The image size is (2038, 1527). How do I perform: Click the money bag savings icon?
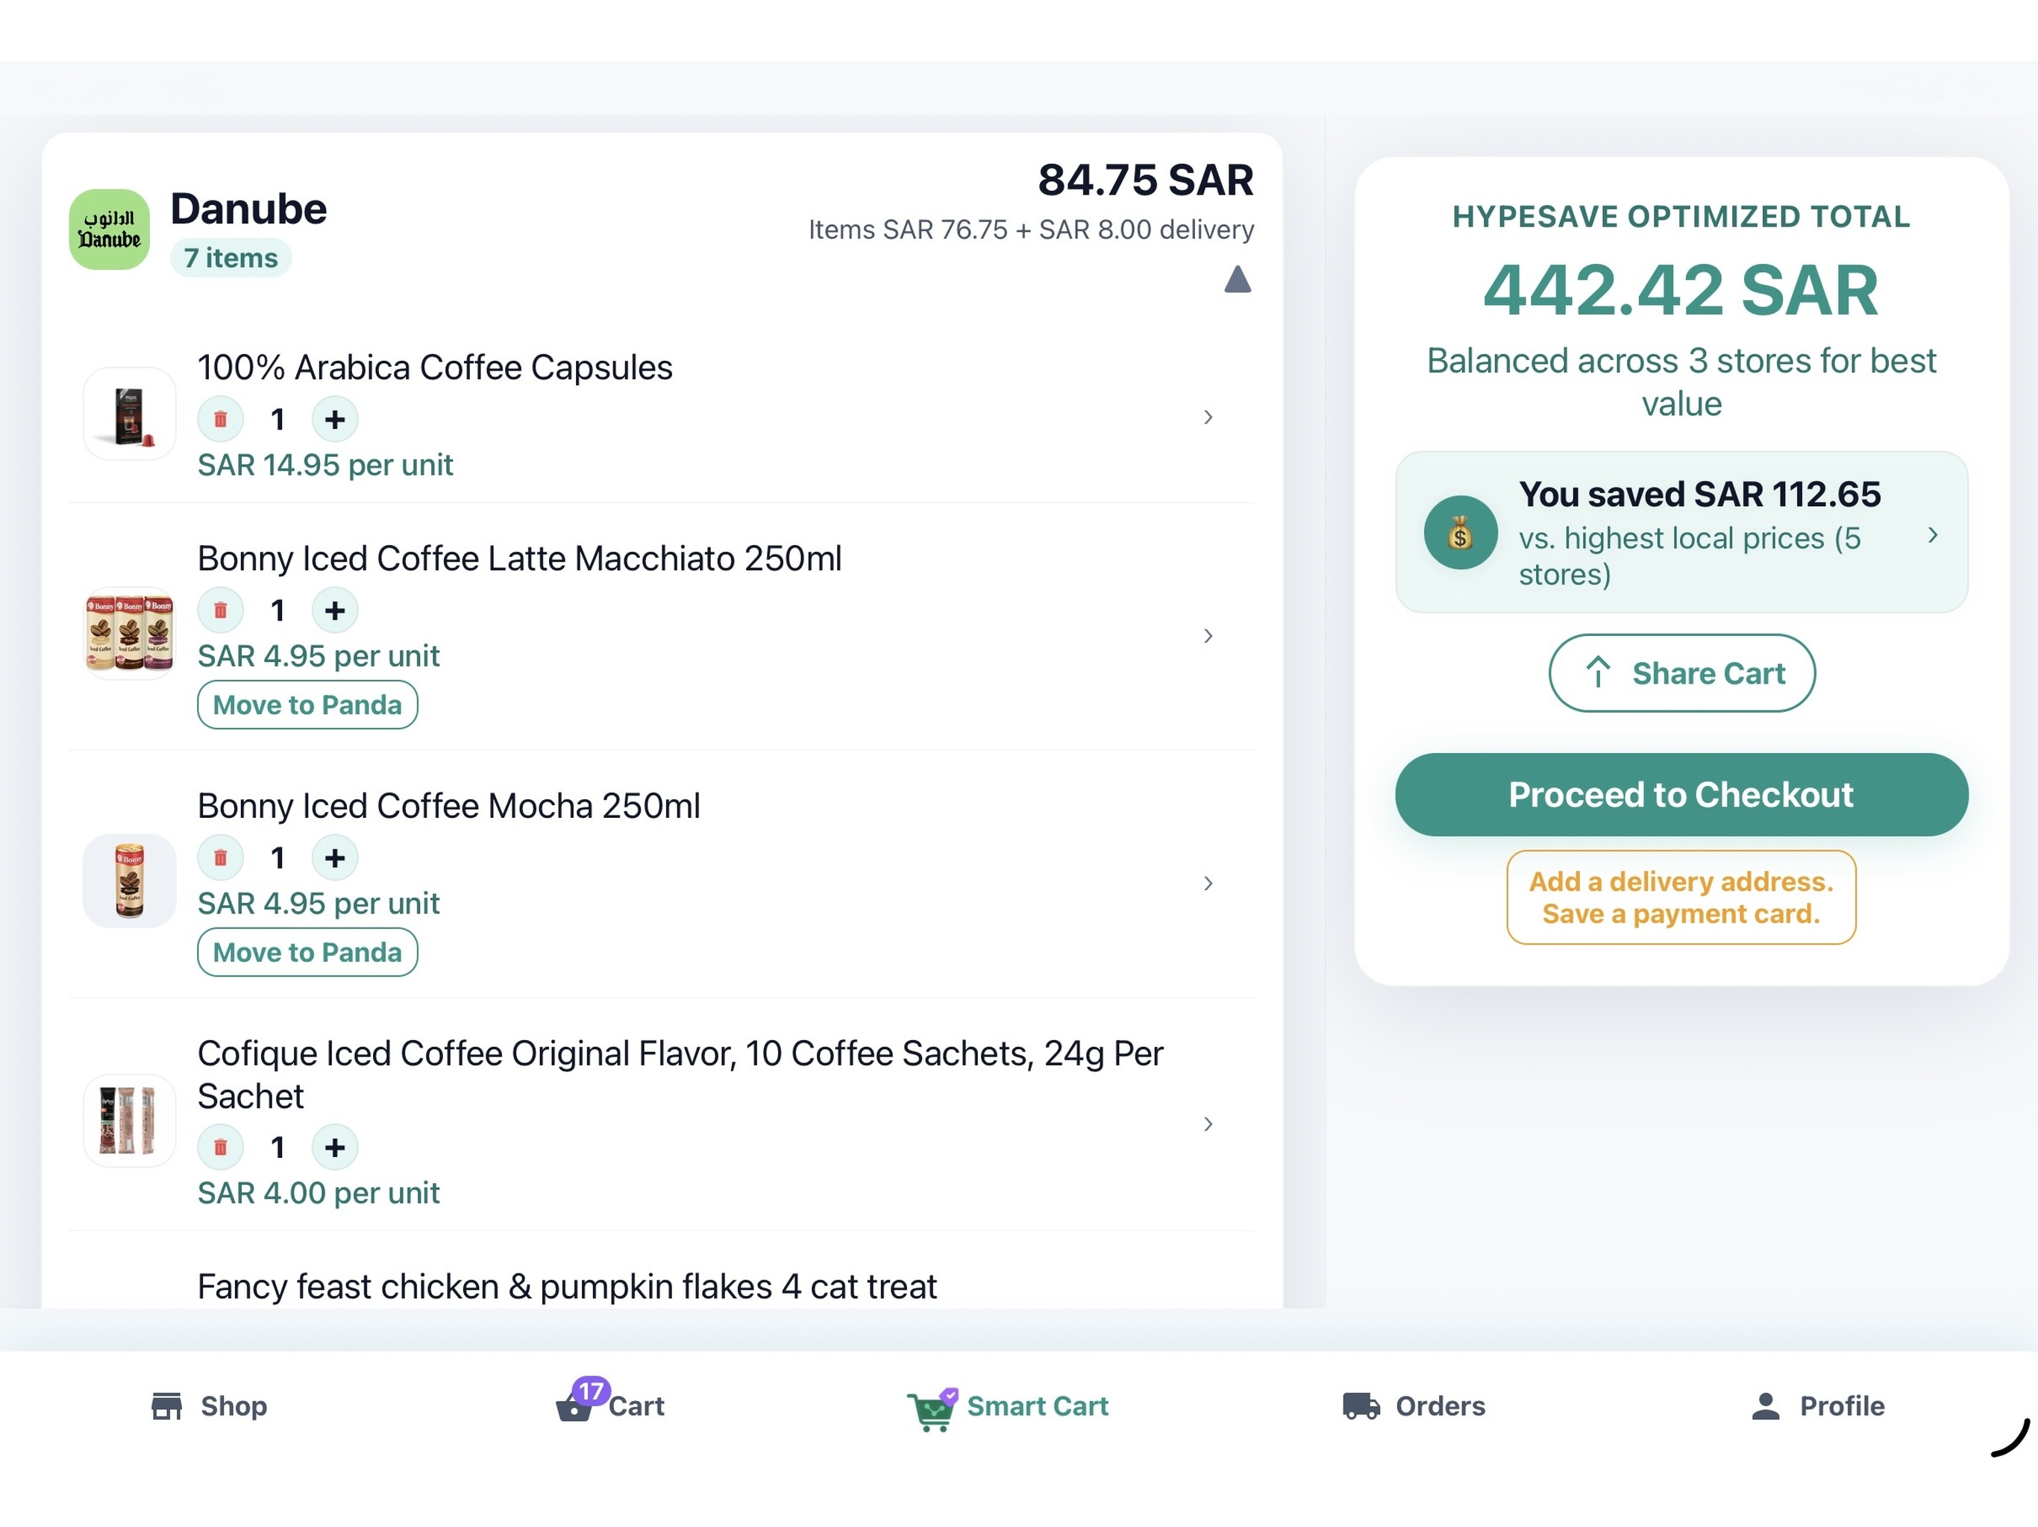pos(1461,532)
